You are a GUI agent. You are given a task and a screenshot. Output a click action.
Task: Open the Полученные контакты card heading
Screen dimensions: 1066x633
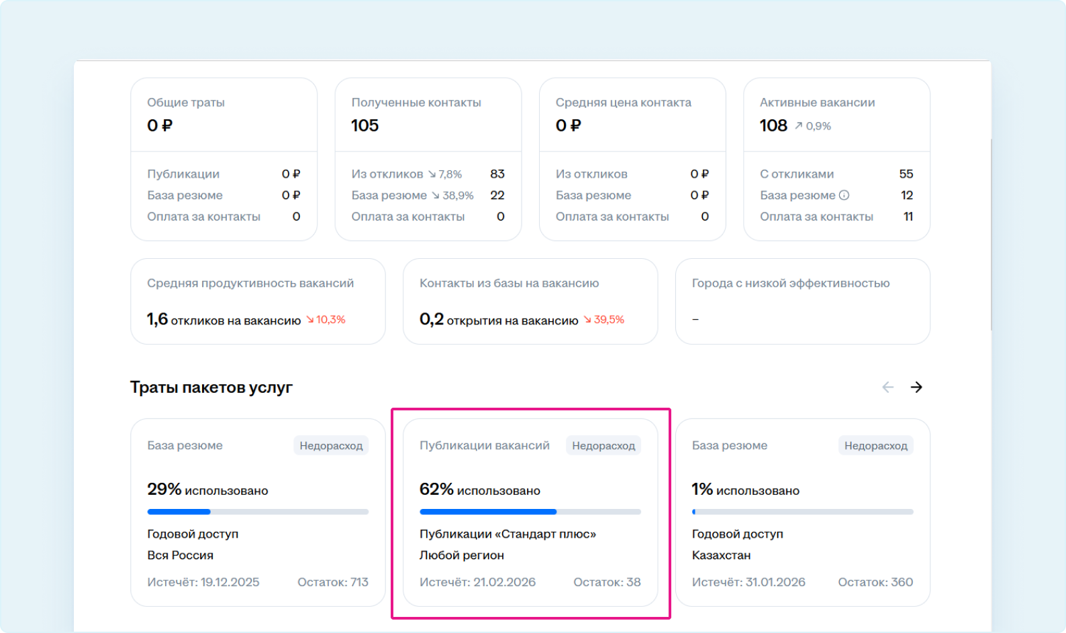(416, 103)
